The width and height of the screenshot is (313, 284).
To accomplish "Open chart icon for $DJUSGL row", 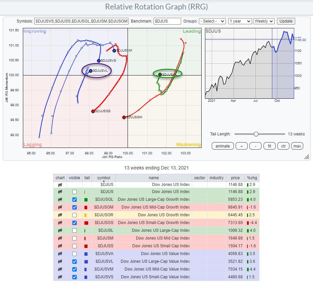I will coord(60,199).
